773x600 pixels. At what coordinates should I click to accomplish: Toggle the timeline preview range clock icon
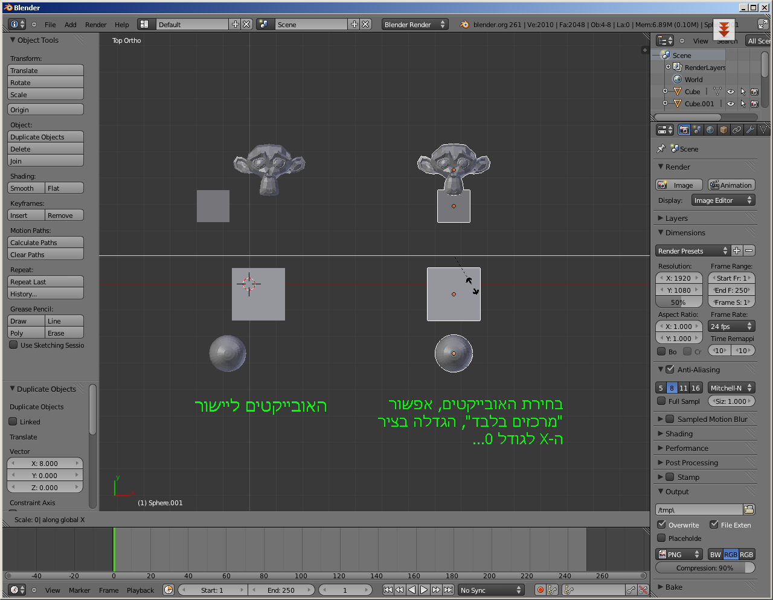168,590
